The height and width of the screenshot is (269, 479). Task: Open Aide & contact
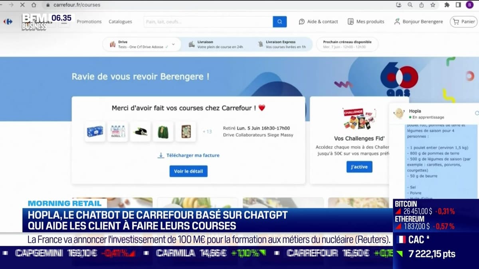coord(319,22)
